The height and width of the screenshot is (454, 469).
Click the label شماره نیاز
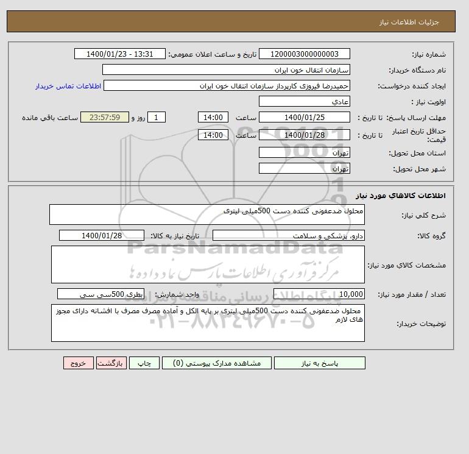point(429,54)
